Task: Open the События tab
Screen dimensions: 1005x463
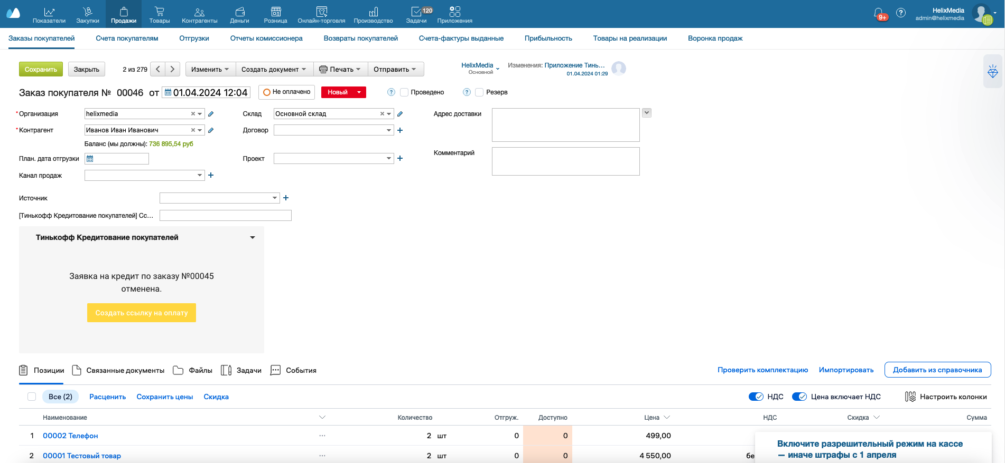Action: (x=293, y=370)
